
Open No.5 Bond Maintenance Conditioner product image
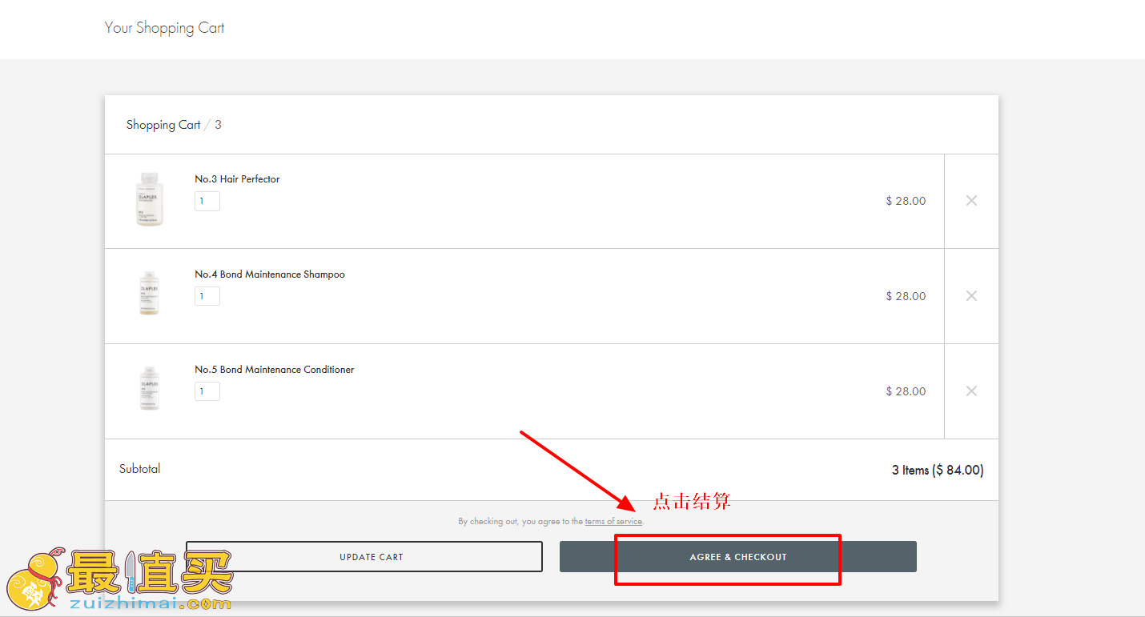[x=150, y=388]
